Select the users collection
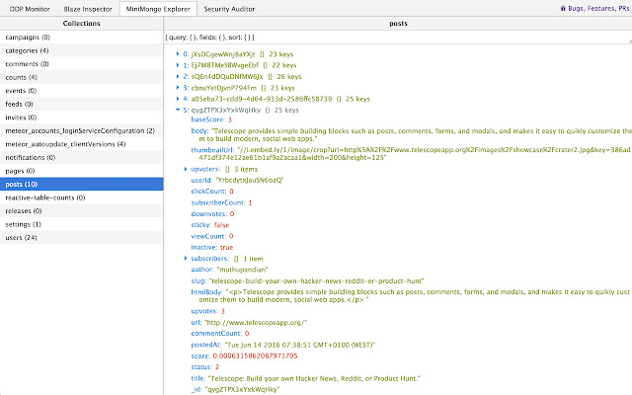Image resolution: width=632 pixels, height=395 pixels. (22, 238)
